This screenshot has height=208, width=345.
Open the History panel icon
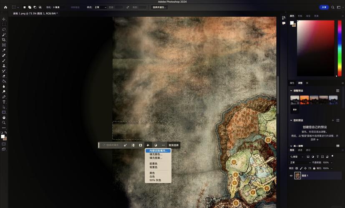pyautogui.click(x=284, y=18)
